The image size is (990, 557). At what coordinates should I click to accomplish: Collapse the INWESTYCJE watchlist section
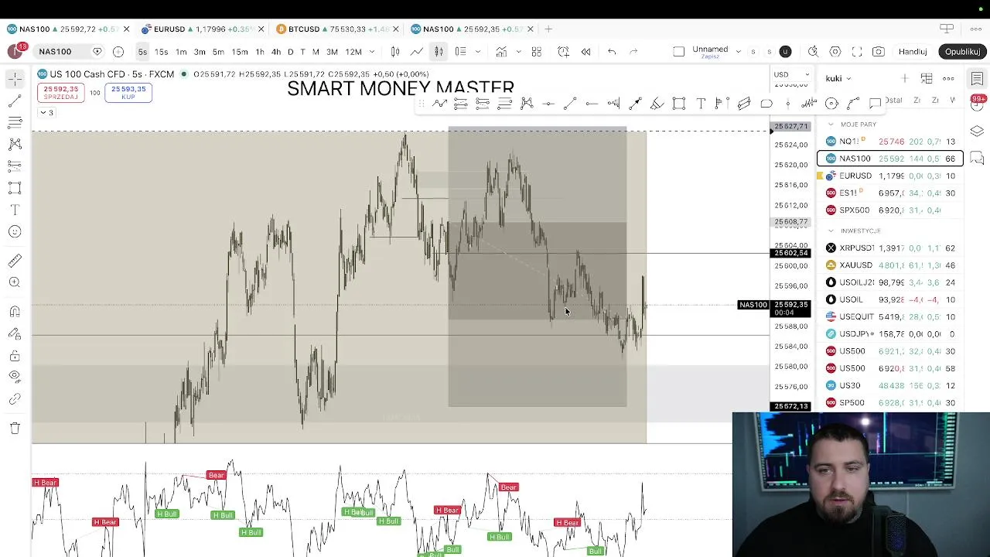click(831, 231)
